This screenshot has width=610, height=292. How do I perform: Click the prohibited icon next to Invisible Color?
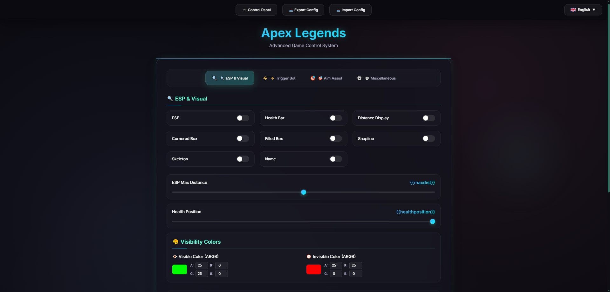(x=309, y=256)
